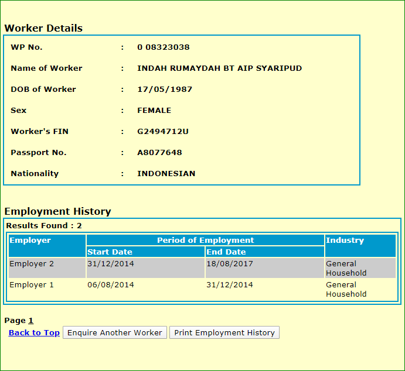Click the End Date column header
This screenshot has height=371, width=405.
[x=226, y=252]
